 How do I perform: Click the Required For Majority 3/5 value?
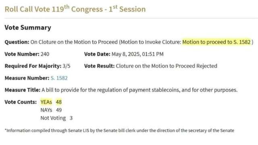point(66,66)
